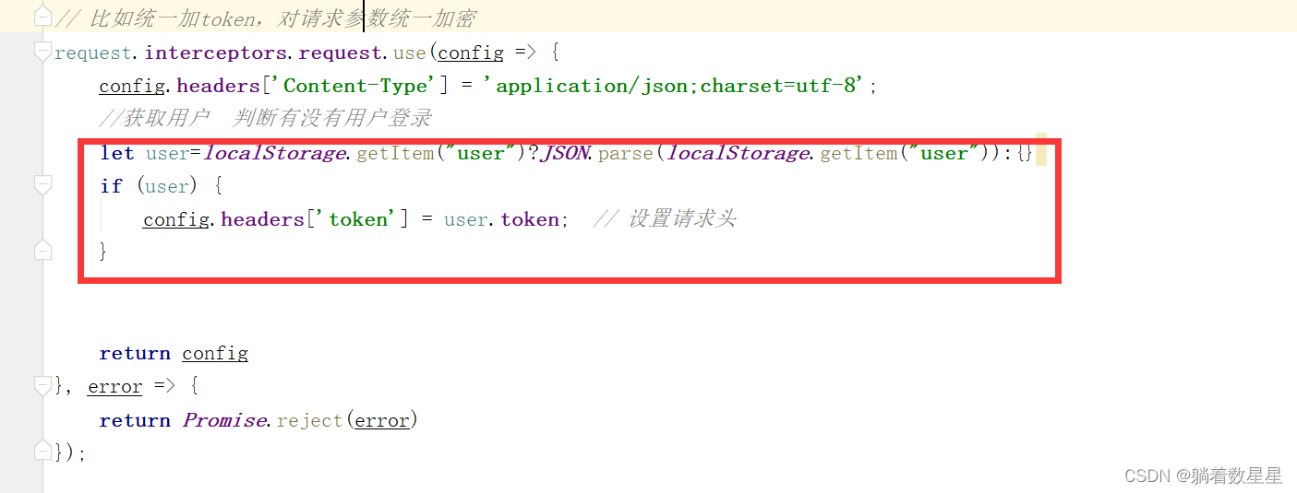Click 'request' at the start of the interceptors line
This screenshot has height=493, width=1297.
pos(93,53)
